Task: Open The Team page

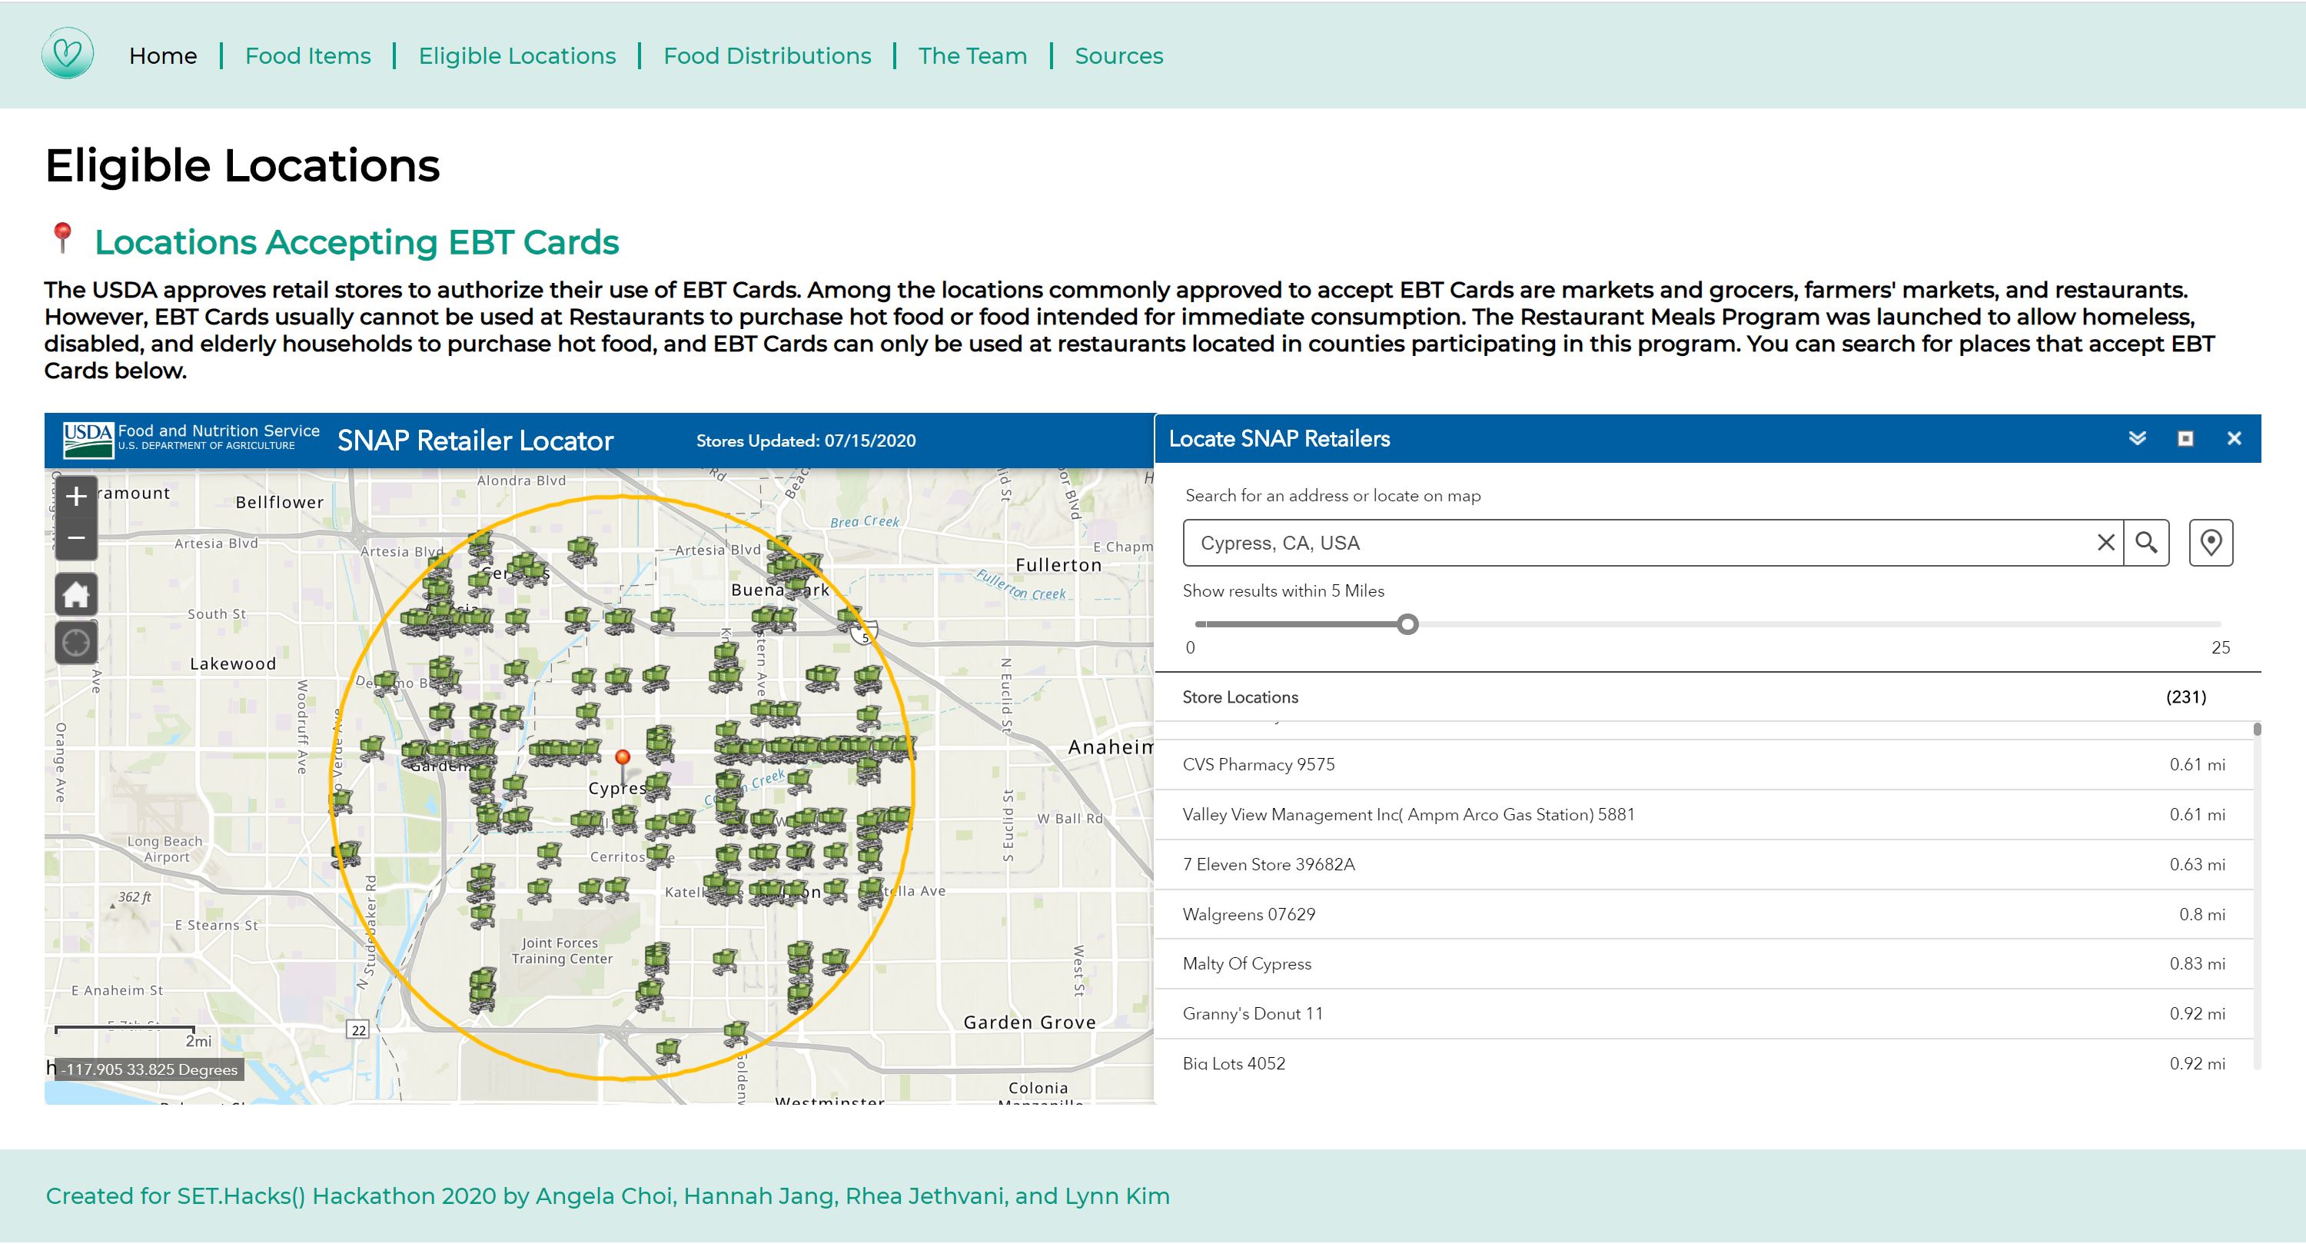Action: coord(972,55)
